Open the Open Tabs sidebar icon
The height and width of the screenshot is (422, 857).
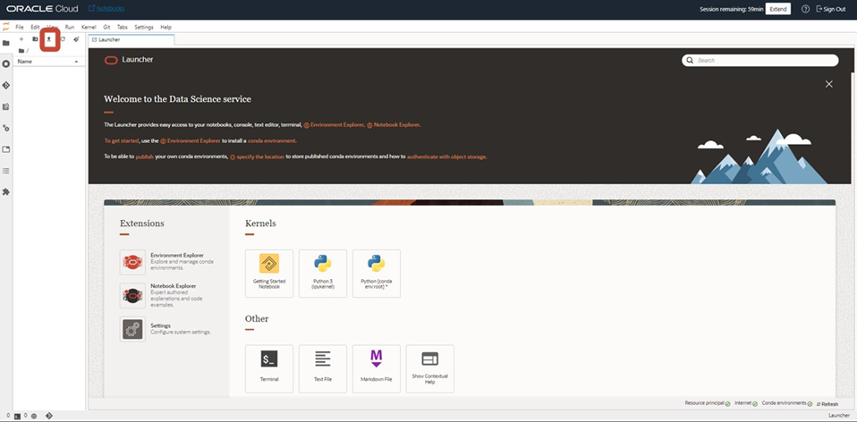pos(6,149)
